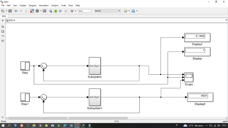Click the scrollbar left arrow
228x128 pixels.
click(7, 118)
